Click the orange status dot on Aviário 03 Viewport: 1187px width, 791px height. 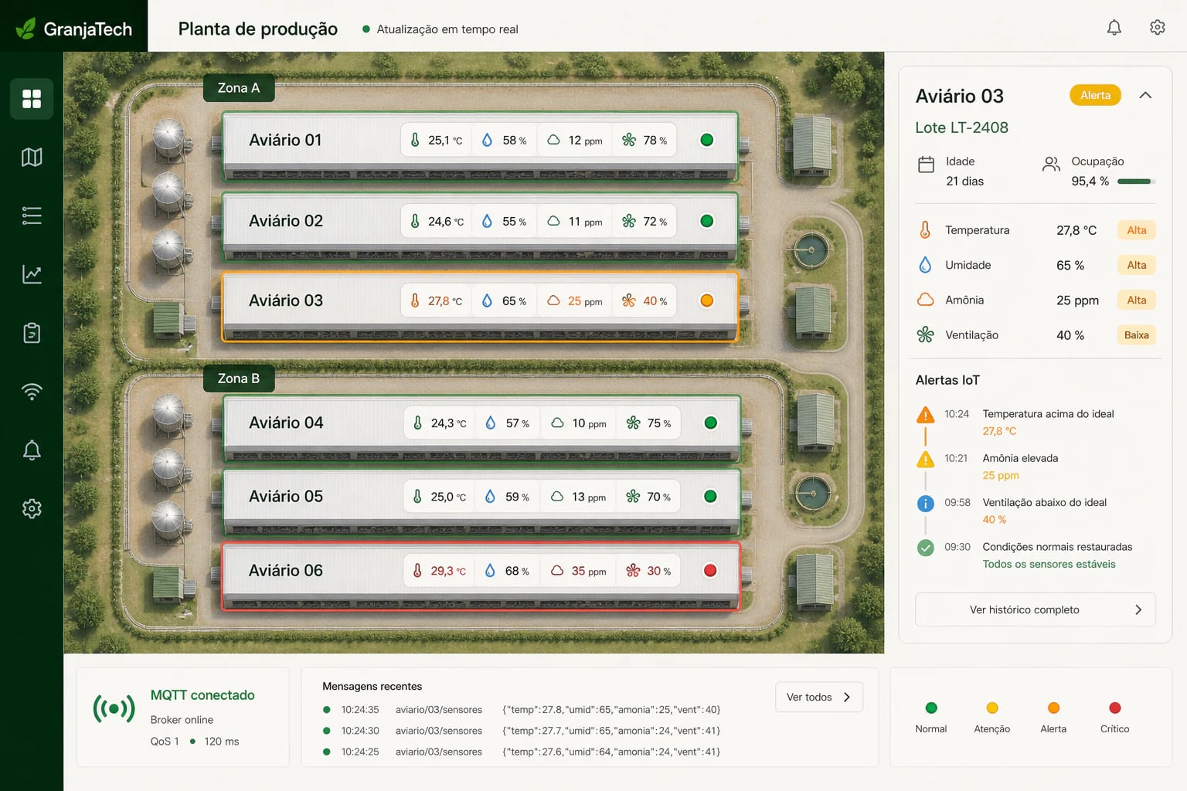point(706,300)
